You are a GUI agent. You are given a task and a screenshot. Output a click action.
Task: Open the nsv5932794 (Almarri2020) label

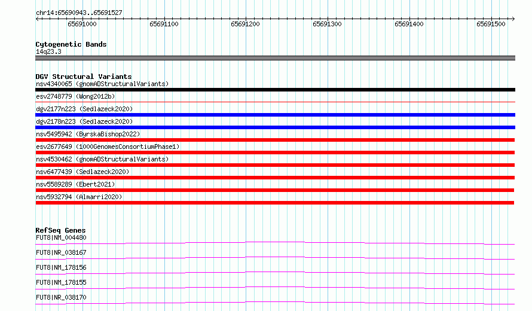click(79, 197)
